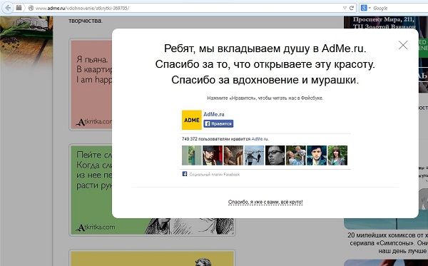428x266 pixels.
Task: Open the AdMe.ru page name link
Action: tap(214, 114)
